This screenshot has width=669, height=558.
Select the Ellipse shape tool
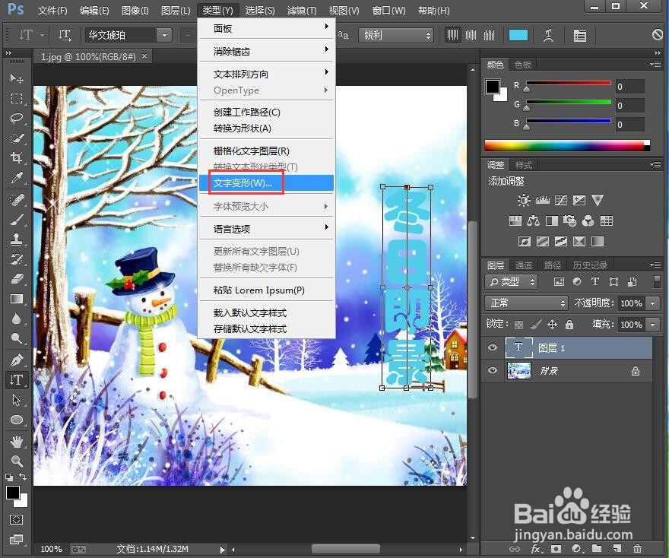16,420
